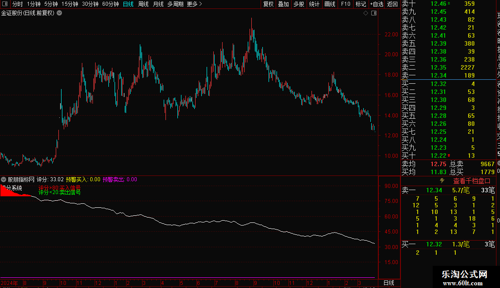
Task: Click 总卖 value 9667
Action: (487, 164)
